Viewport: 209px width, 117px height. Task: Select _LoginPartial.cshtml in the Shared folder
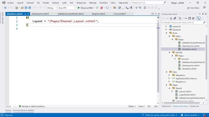pyautogui.click(x=187, y=95)
